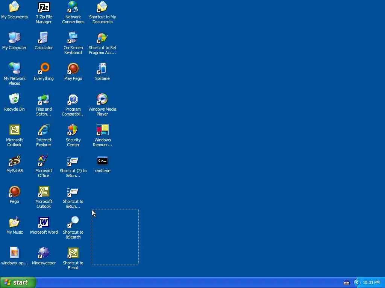Click the 10:31 PM taskbar clock
Screen dimensions: 385x288
pyautogui.click(x=371, y=283)
